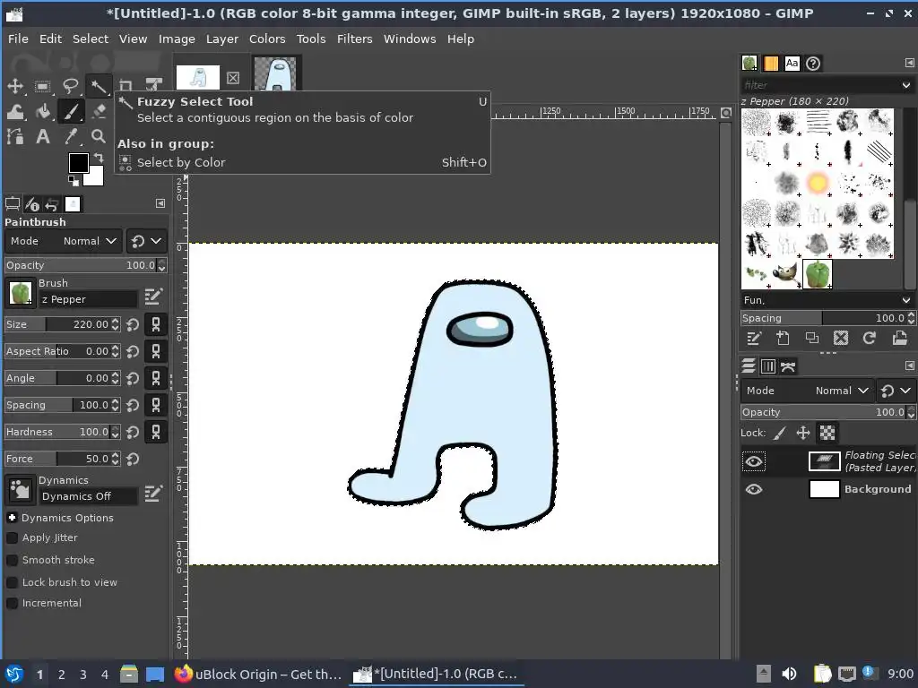Select the Color Picker tool
918x688 pixels.
[70, 136]
